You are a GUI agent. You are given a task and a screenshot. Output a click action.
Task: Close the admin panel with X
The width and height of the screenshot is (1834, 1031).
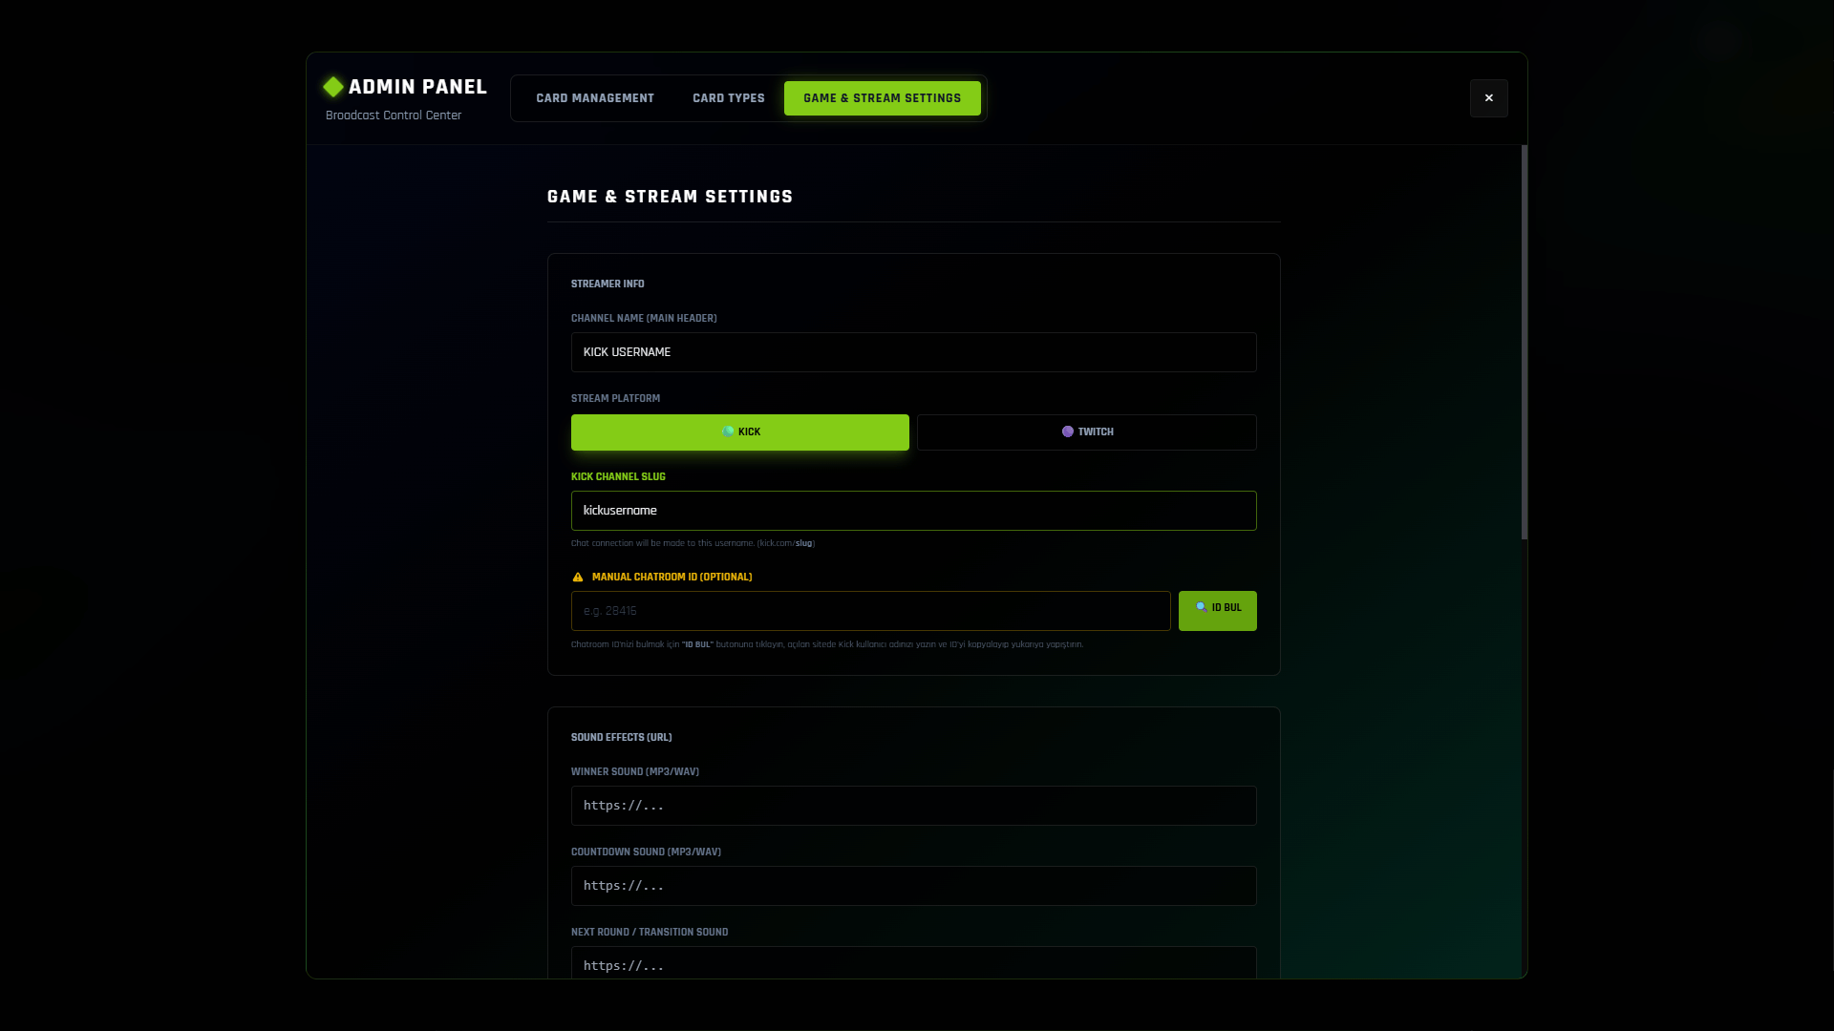point(1488,98)
